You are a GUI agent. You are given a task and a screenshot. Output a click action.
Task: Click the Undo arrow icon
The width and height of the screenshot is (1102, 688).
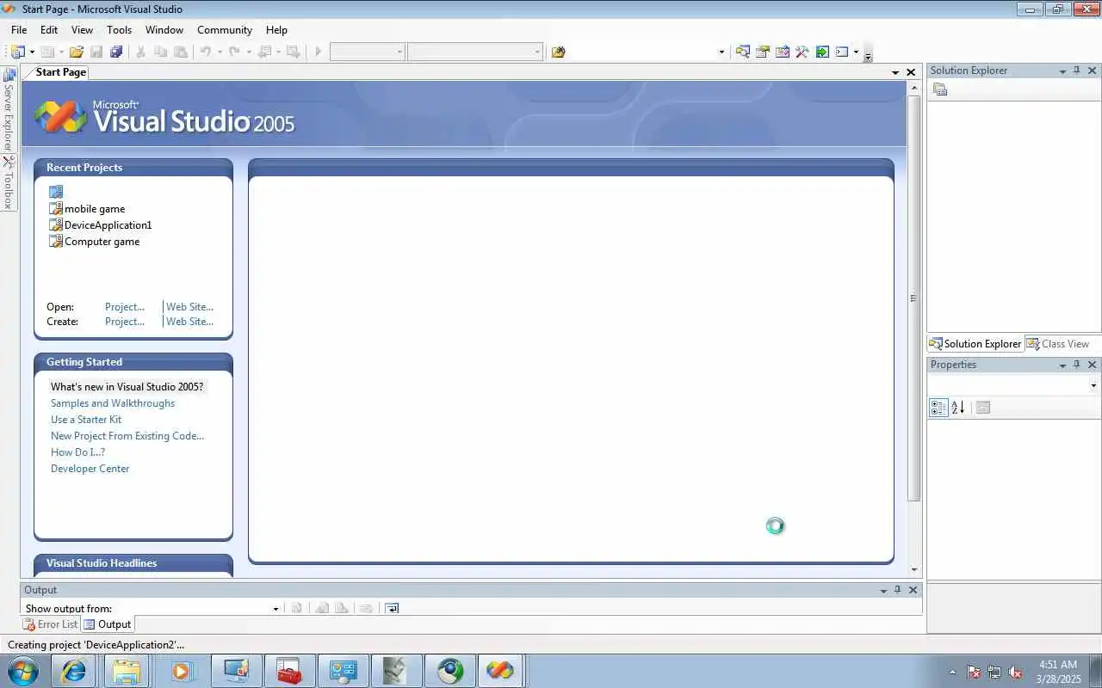click(206, 52)
